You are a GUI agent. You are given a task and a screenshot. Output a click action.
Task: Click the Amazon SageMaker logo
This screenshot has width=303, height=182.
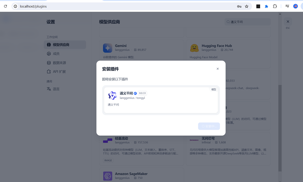108,176
